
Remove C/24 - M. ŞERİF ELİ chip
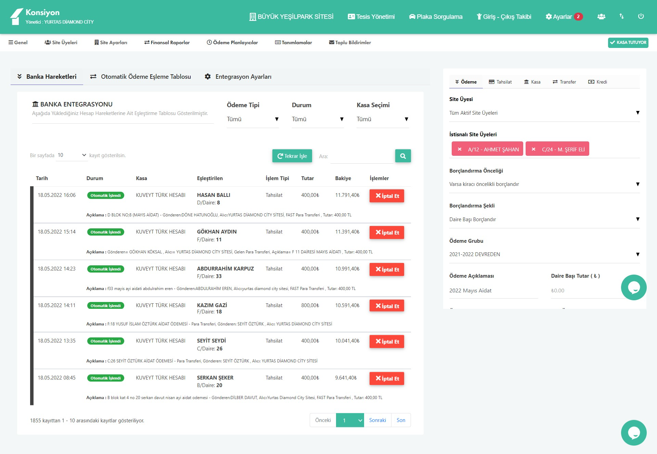tap(533, 149)
